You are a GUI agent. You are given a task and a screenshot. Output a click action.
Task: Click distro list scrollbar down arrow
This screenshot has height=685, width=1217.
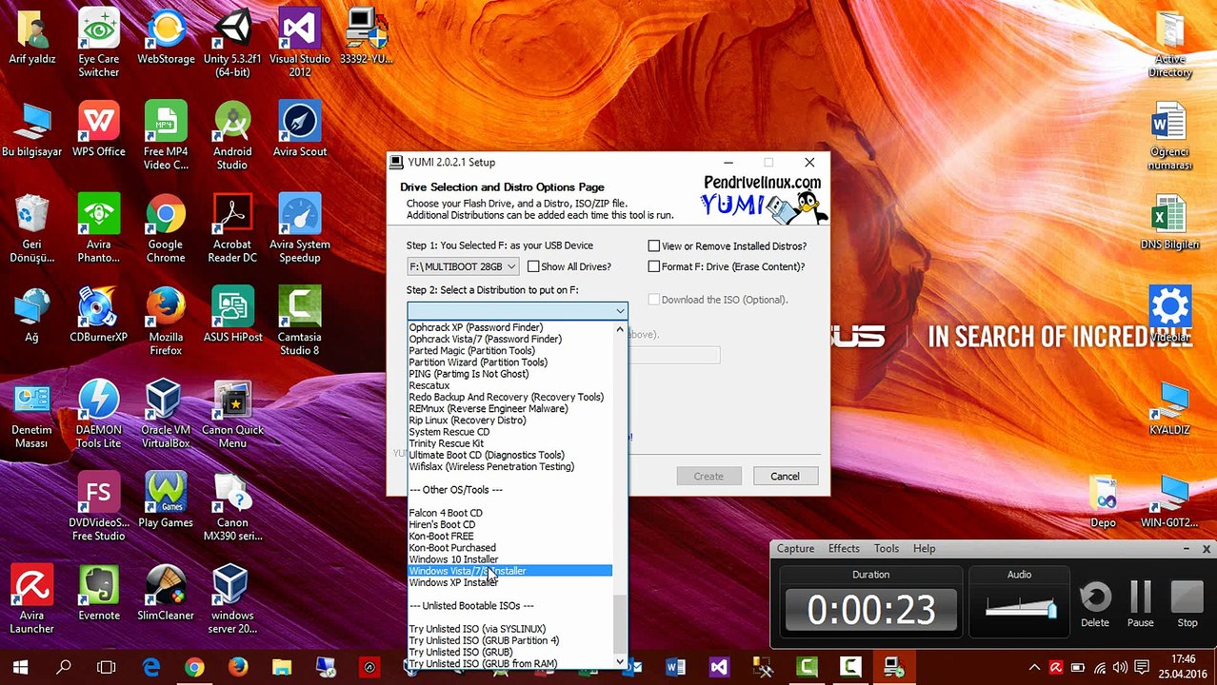[x=620, y=661]
